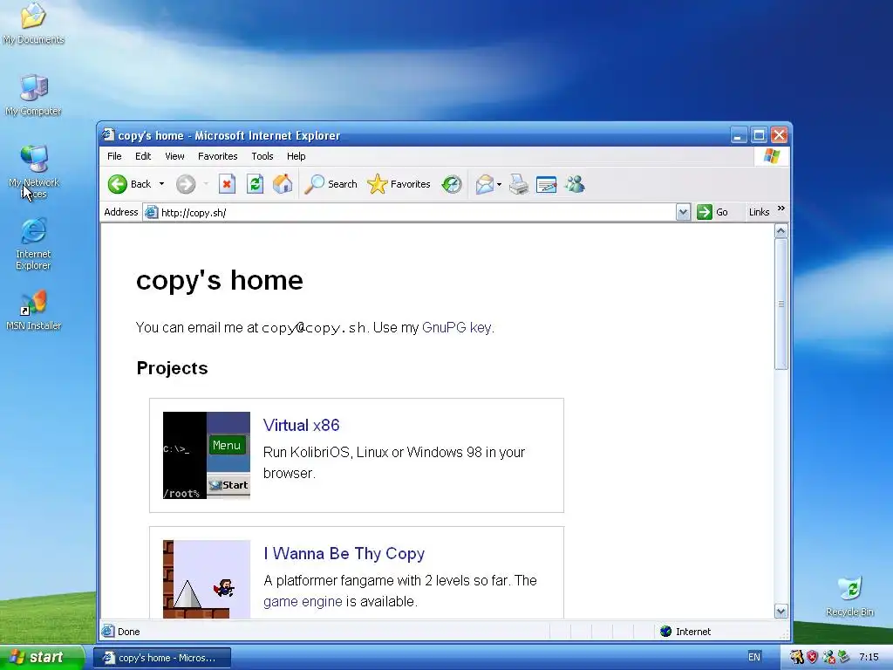
Task: Stop page loading with red X icon
Action: (x=227, y=184)
